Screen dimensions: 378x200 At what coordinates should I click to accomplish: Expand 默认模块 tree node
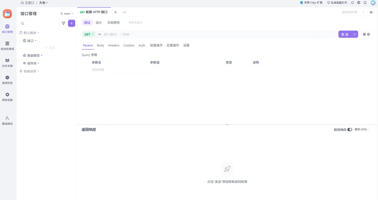coord(38,33)
